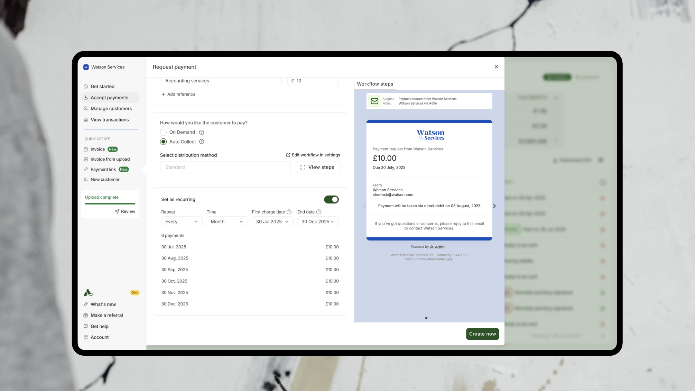Click the View transactions bank icon

(x=86, y=120)
